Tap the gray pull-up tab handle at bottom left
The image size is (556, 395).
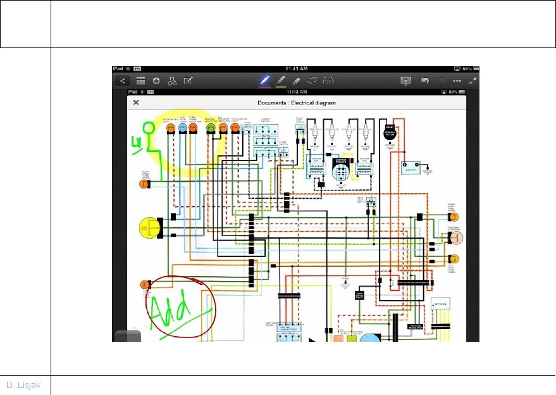[128, 335]
